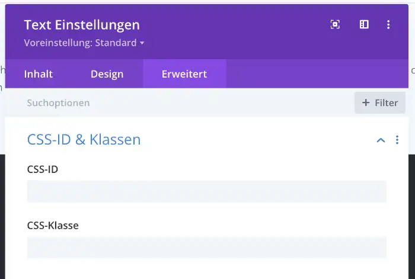The width and height of the screenshot is (415, 279).
Task: Click into the CSS-Klasse input field
Action: coord(207,247)
